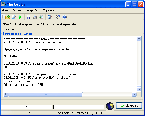Click the round green refresh toolbar icon

41,17
